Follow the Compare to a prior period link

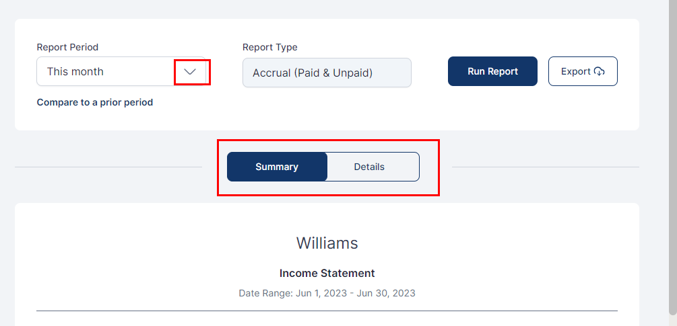coord(95,103)
